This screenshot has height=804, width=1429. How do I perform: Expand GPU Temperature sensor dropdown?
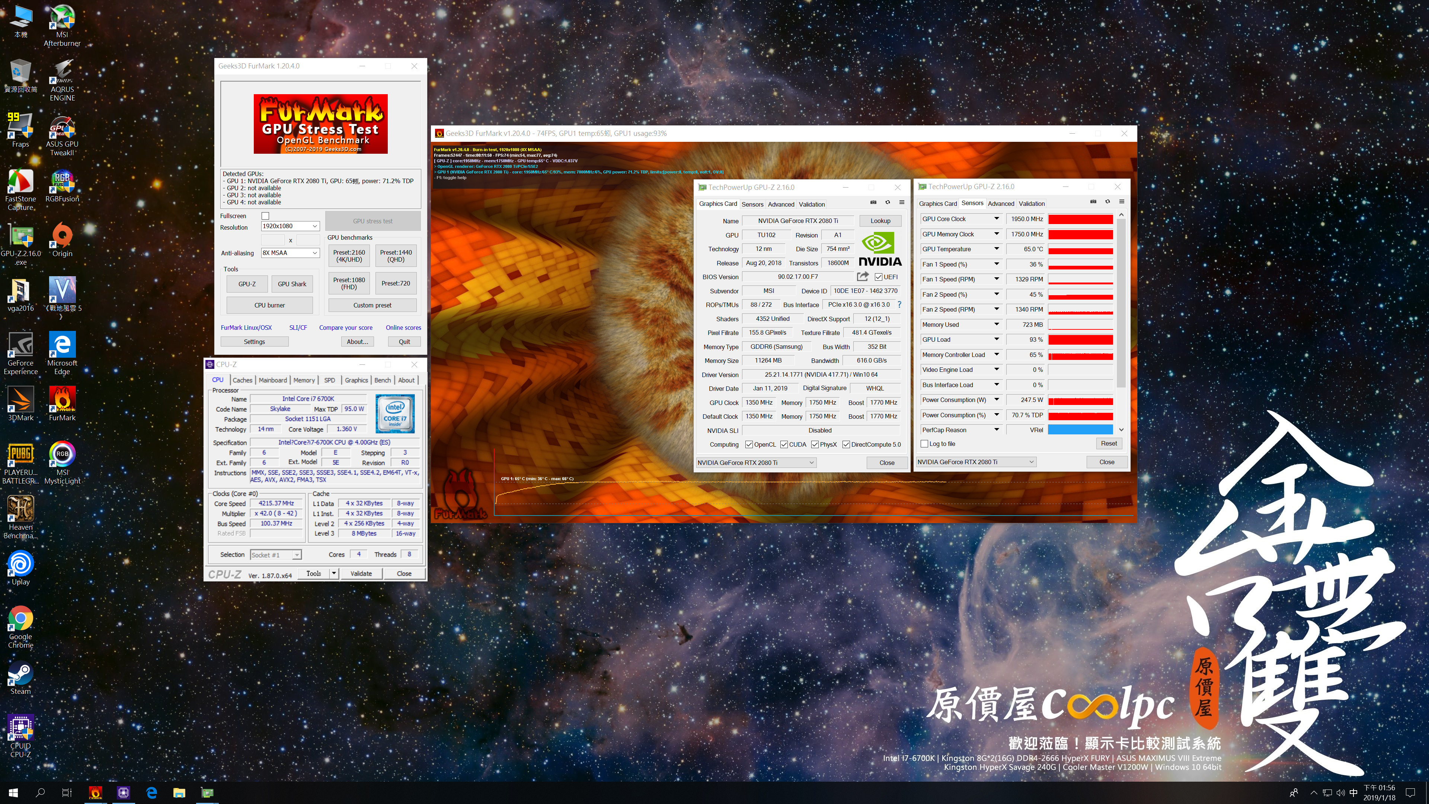pos(996,249)
